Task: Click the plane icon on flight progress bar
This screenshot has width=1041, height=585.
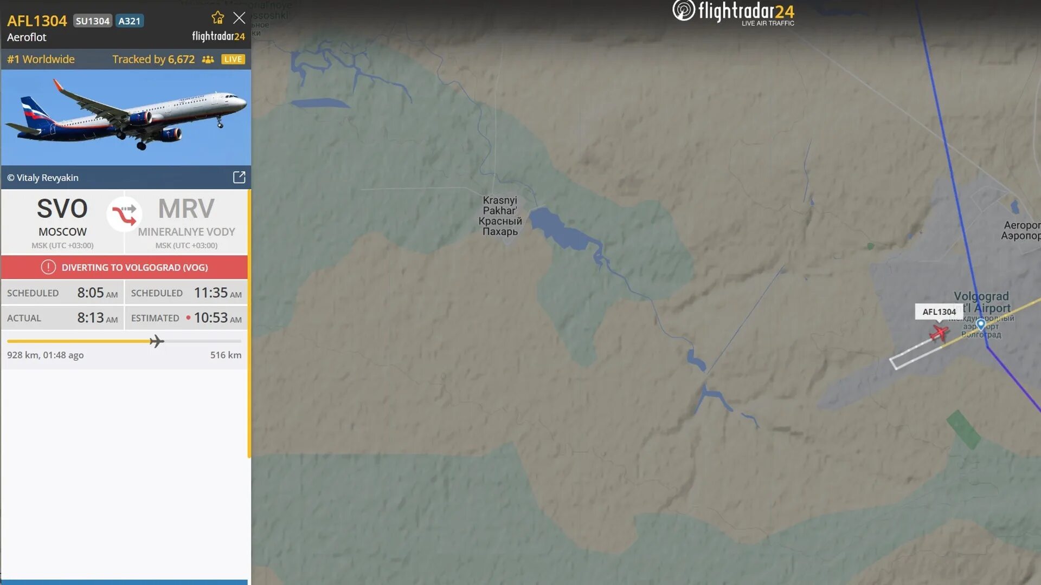Action: pos(156,341)
